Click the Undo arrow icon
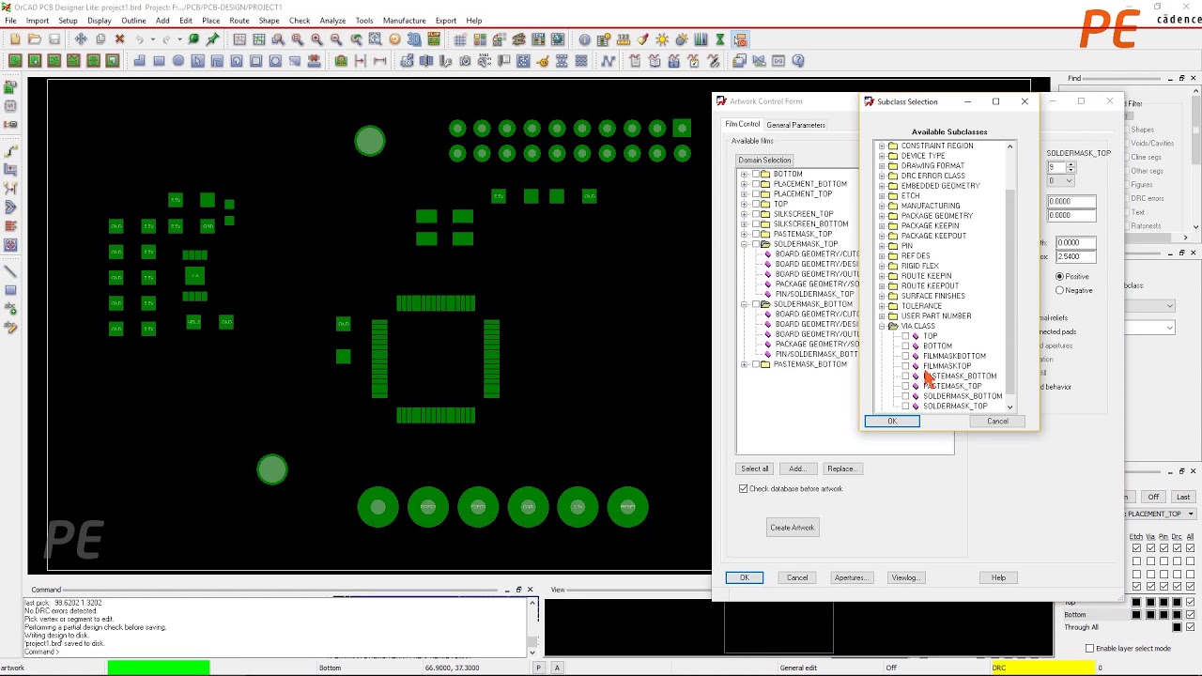 (x=140, y=39)
